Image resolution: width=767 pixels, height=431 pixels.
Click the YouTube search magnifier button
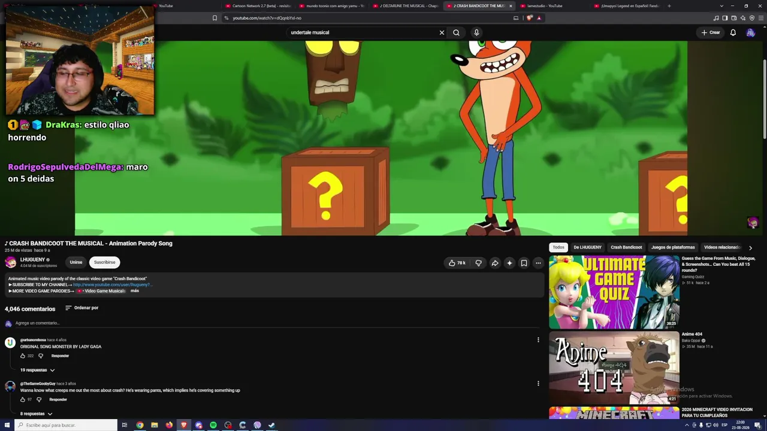[456, 32]
